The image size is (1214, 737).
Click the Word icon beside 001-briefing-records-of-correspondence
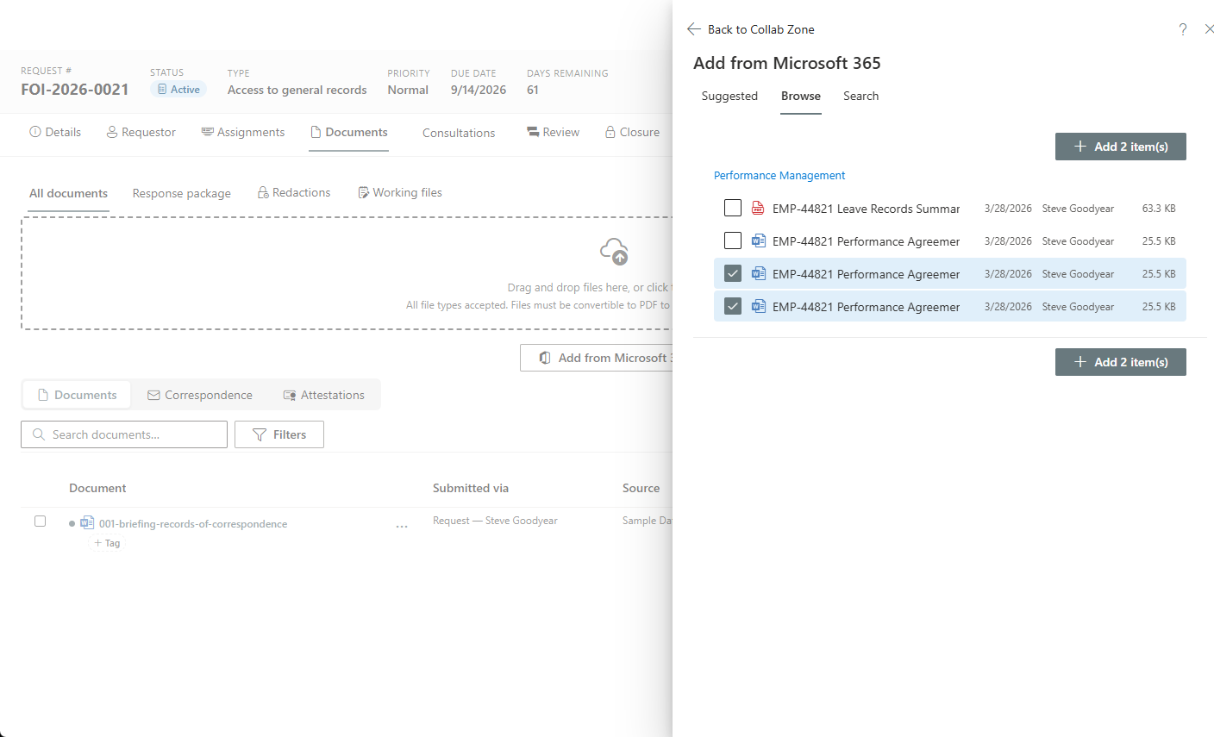[x=87, y=523]
